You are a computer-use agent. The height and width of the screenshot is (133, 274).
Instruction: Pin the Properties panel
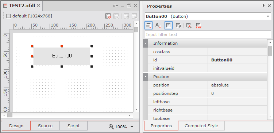tap(263, 6)
